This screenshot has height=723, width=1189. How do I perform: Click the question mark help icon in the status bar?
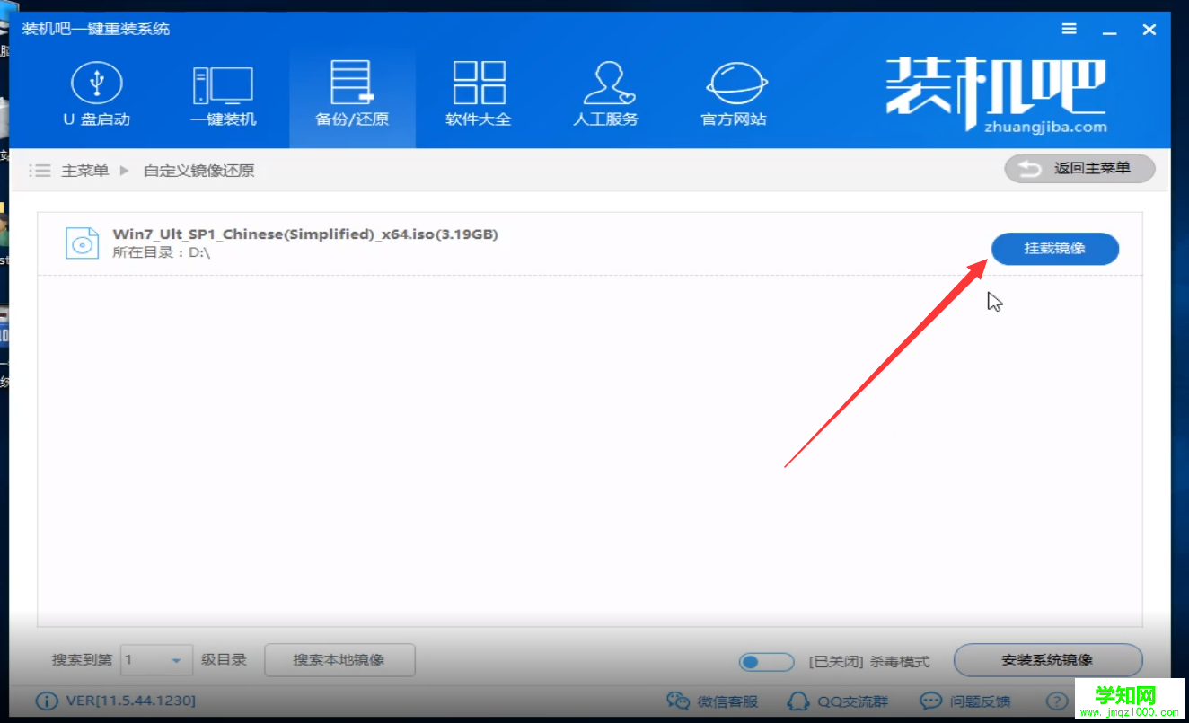[x=1056, y=701]
